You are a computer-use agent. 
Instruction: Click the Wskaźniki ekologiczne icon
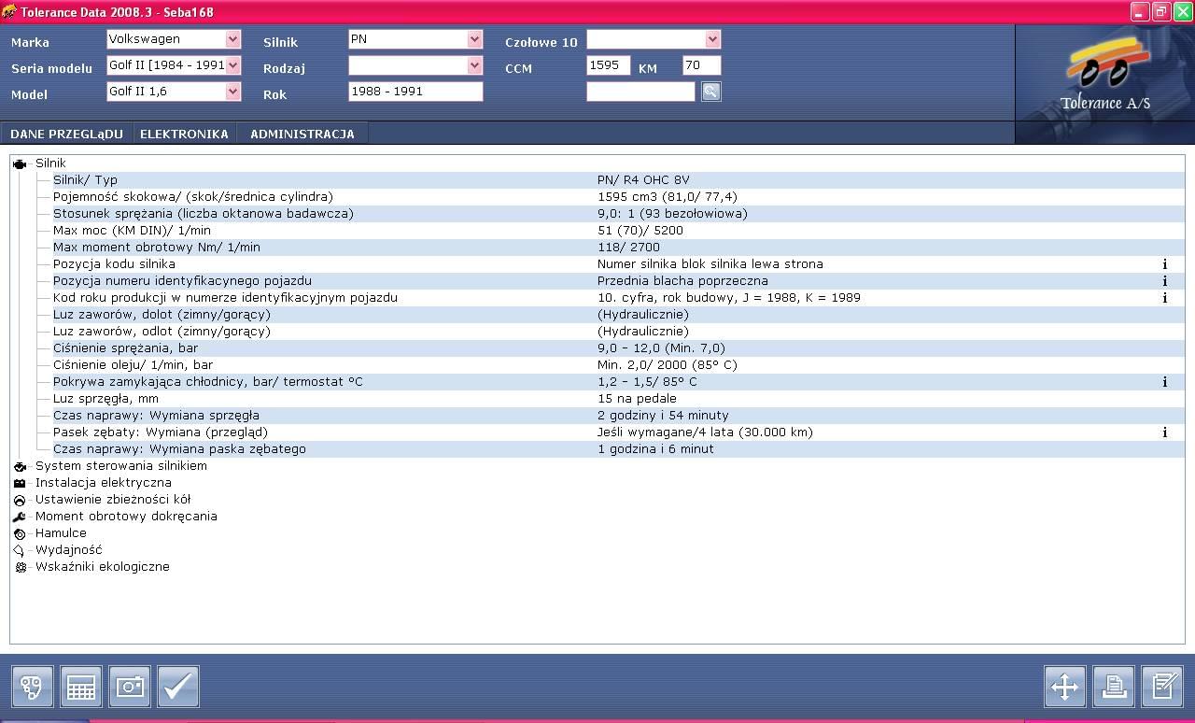20,567
